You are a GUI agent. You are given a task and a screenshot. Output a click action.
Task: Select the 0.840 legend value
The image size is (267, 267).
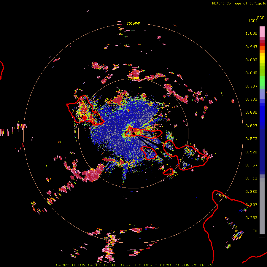pyautogui.click(x=251, y=73)
